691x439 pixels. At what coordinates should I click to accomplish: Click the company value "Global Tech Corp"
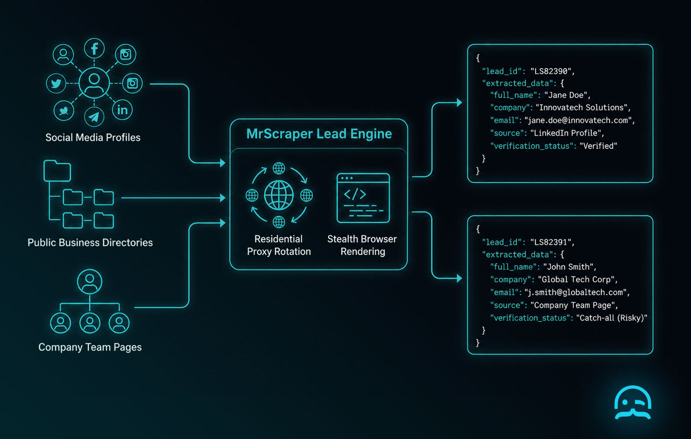pos(576,279)
